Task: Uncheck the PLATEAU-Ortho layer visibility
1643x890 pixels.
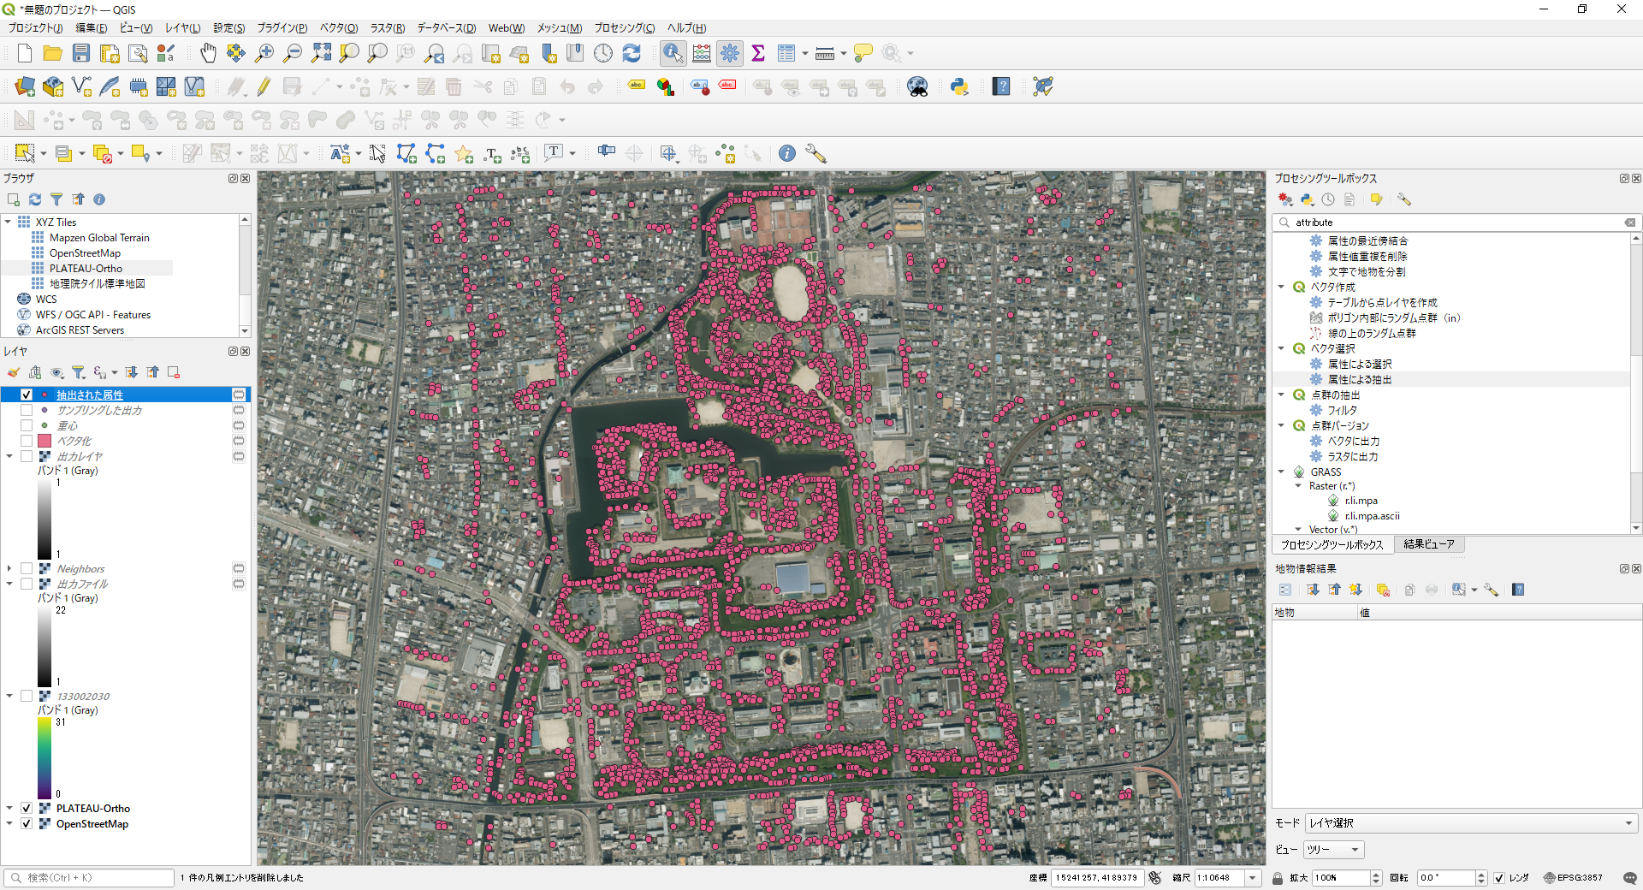Action: pyautogui.click(x=27, y=808)
